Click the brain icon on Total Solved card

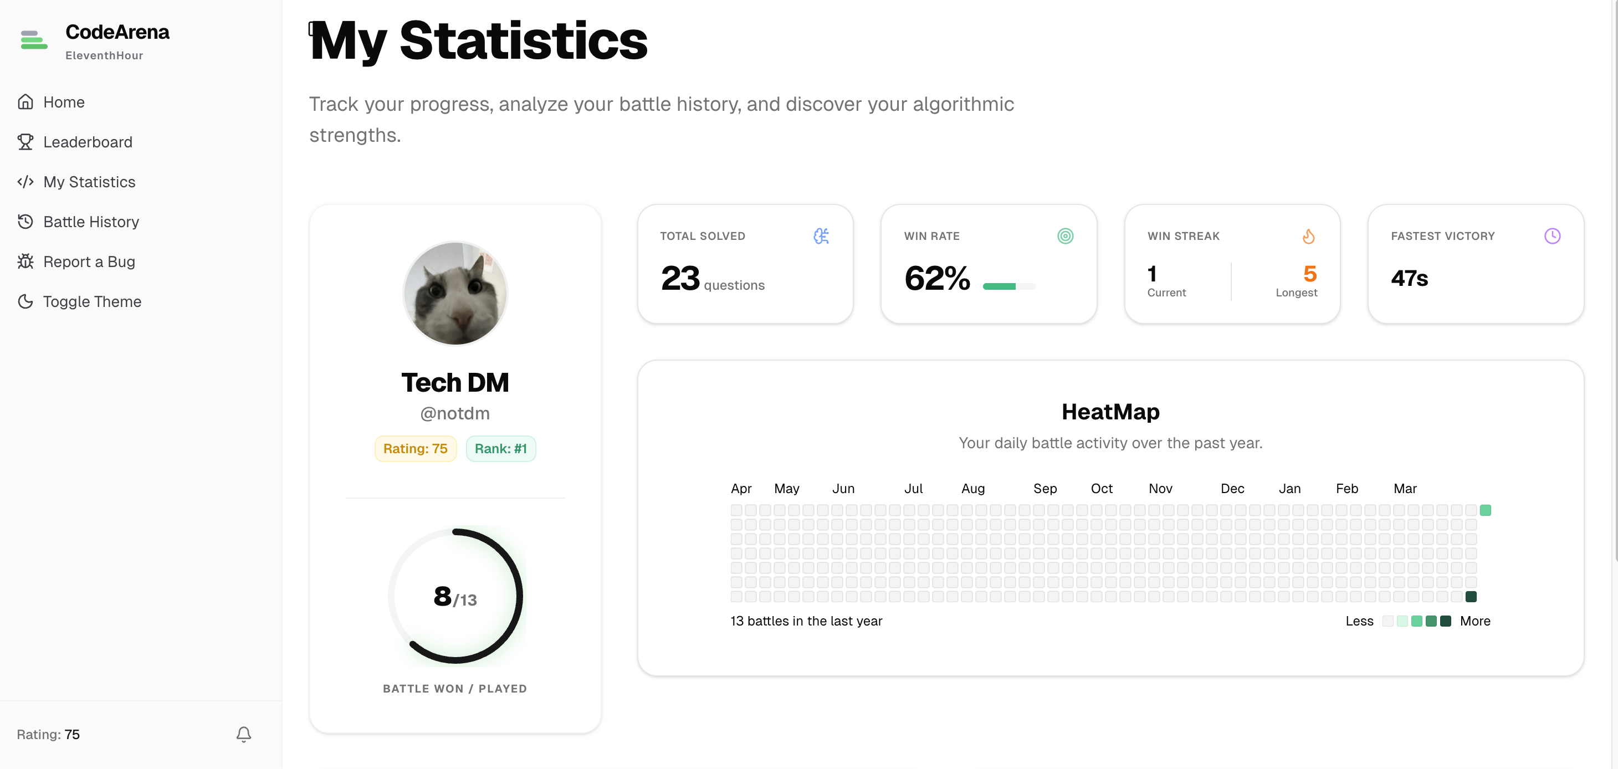(821, 236)
